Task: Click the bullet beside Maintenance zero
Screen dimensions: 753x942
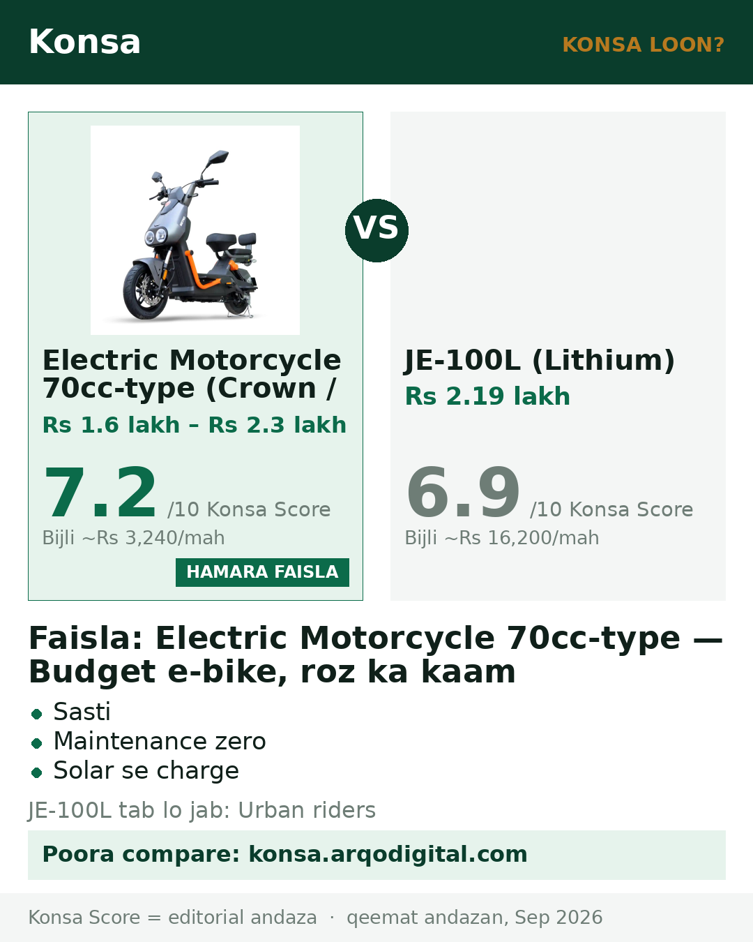Action: click(37, 743)
